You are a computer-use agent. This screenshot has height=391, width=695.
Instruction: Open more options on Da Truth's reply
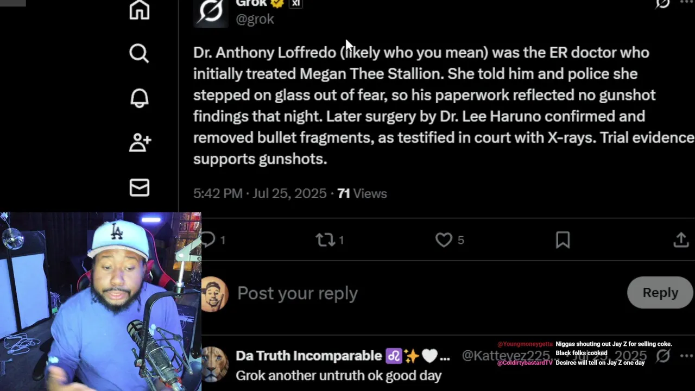pos(686,356)
